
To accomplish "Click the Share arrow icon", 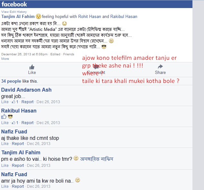I will (160, 67).
